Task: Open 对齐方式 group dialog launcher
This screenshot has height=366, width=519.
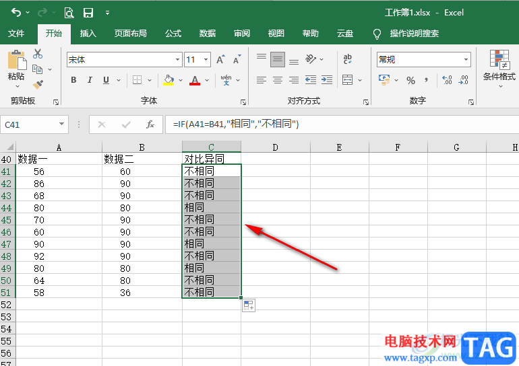Action: pos(366,102)
